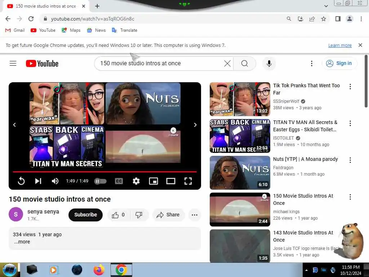Screen dimensions: 369x277
Task: Zoom search icon in the address bar
Action: 289,19
